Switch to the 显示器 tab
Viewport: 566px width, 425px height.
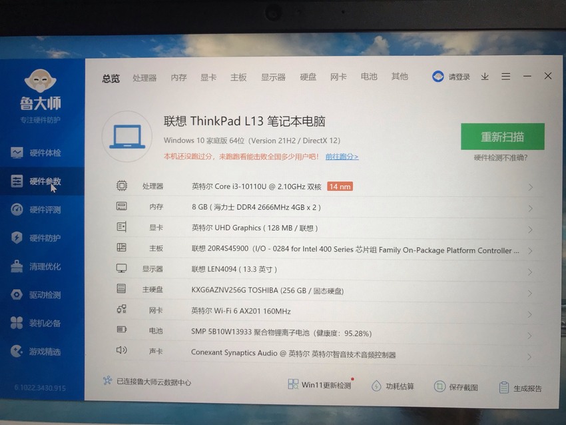pyautogui.click(x=273, y=77)
